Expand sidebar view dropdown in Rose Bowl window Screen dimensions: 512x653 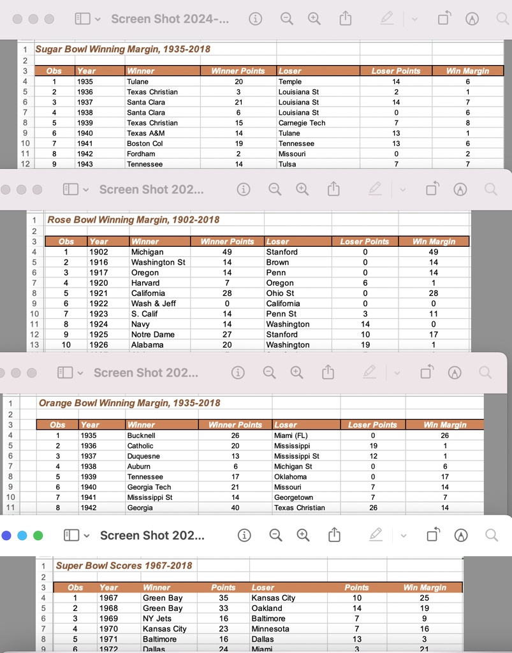(x=85, y=190)
